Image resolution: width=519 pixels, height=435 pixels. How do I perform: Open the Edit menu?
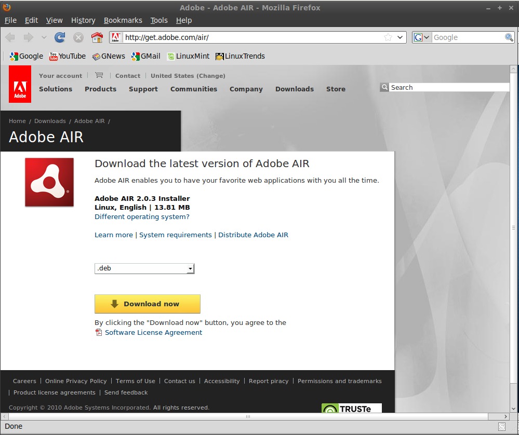coord(32,21)
